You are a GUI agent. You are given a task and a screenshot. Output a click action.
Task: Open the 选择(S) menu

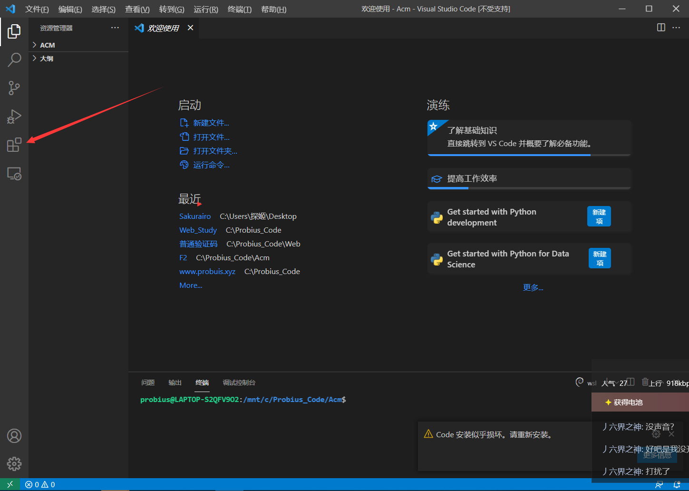point(103,9)
